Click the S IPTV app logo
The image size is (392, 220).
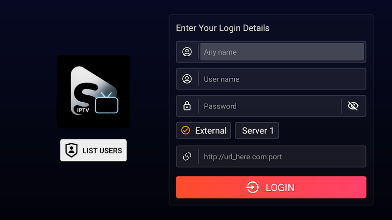(x=94, y=91)
